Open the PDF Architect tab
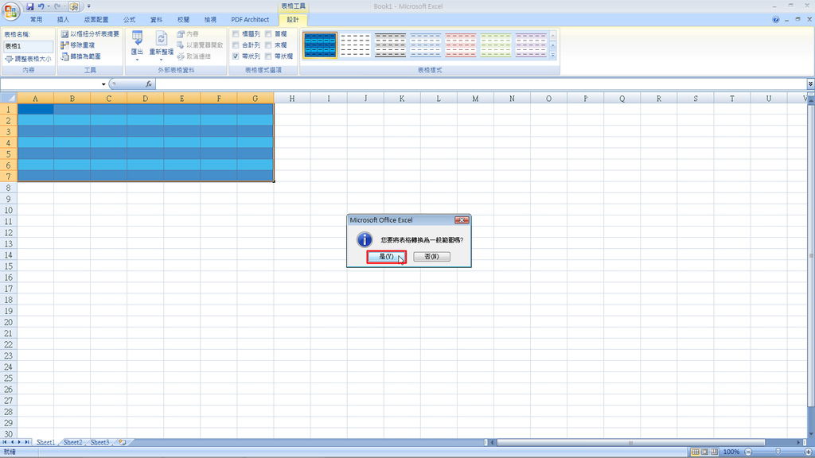 coord(250,20)
